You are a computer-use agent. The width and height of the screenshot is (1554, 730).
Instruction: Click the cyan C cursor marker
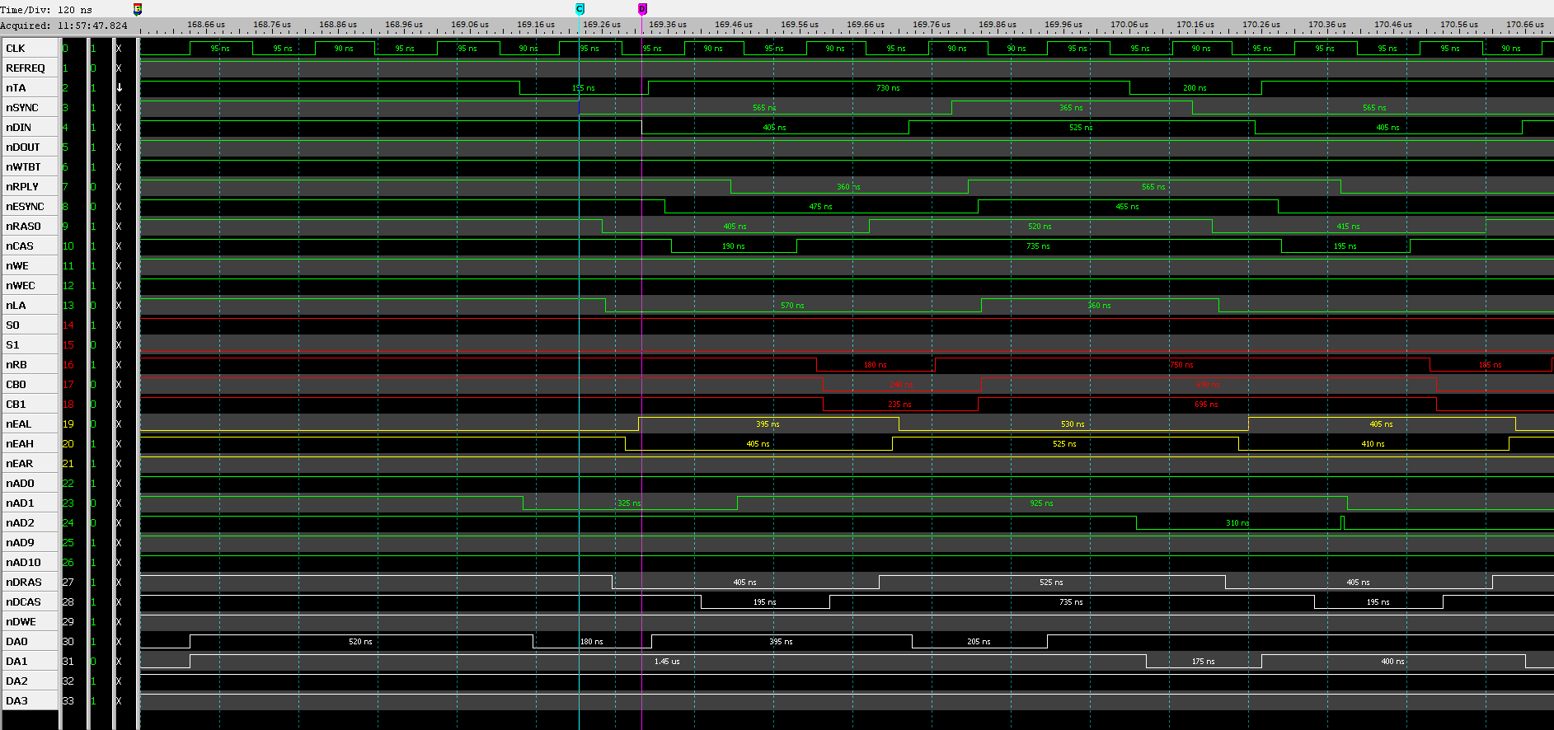pos(580,9)
